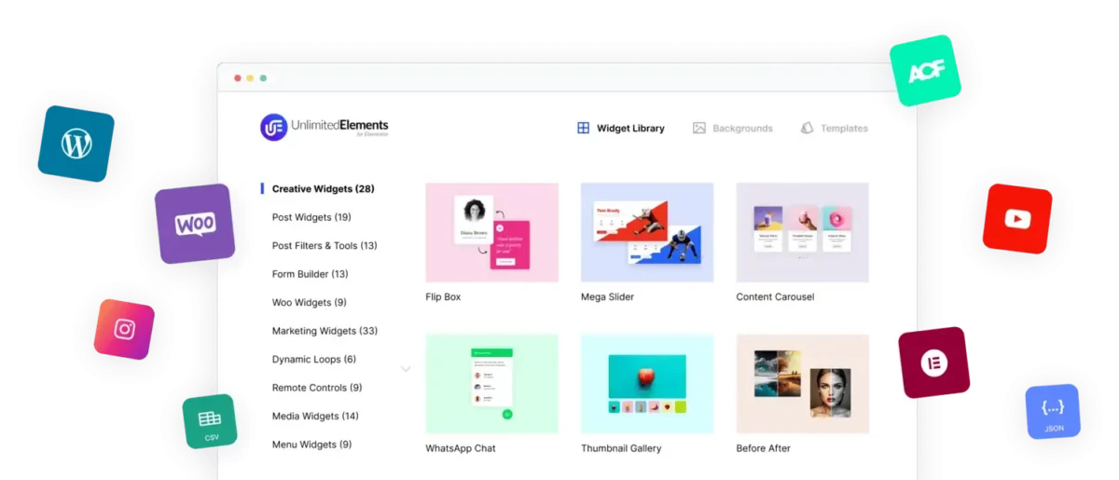
Task: Click the ACF green tile
Action: (x=925, y=71)
